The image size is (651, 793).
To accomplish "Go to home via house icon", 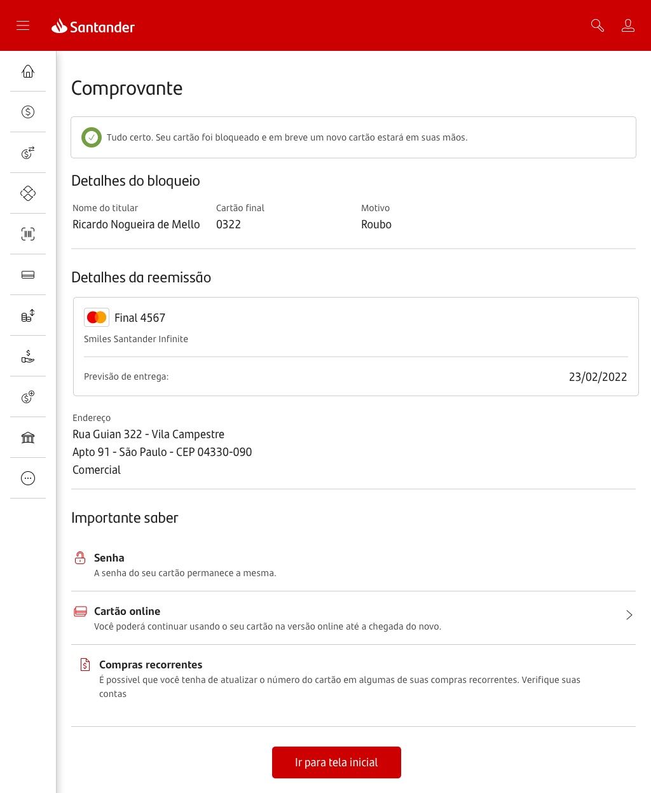I will coord(28,71).
